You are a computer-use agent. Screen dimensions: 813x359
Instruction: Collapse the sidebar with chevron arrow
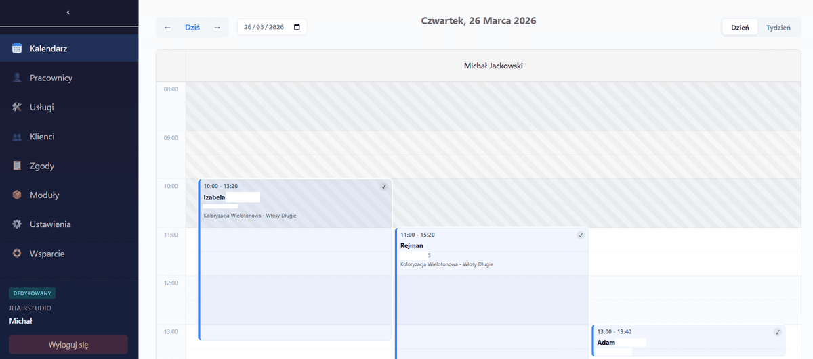(68, 12)
